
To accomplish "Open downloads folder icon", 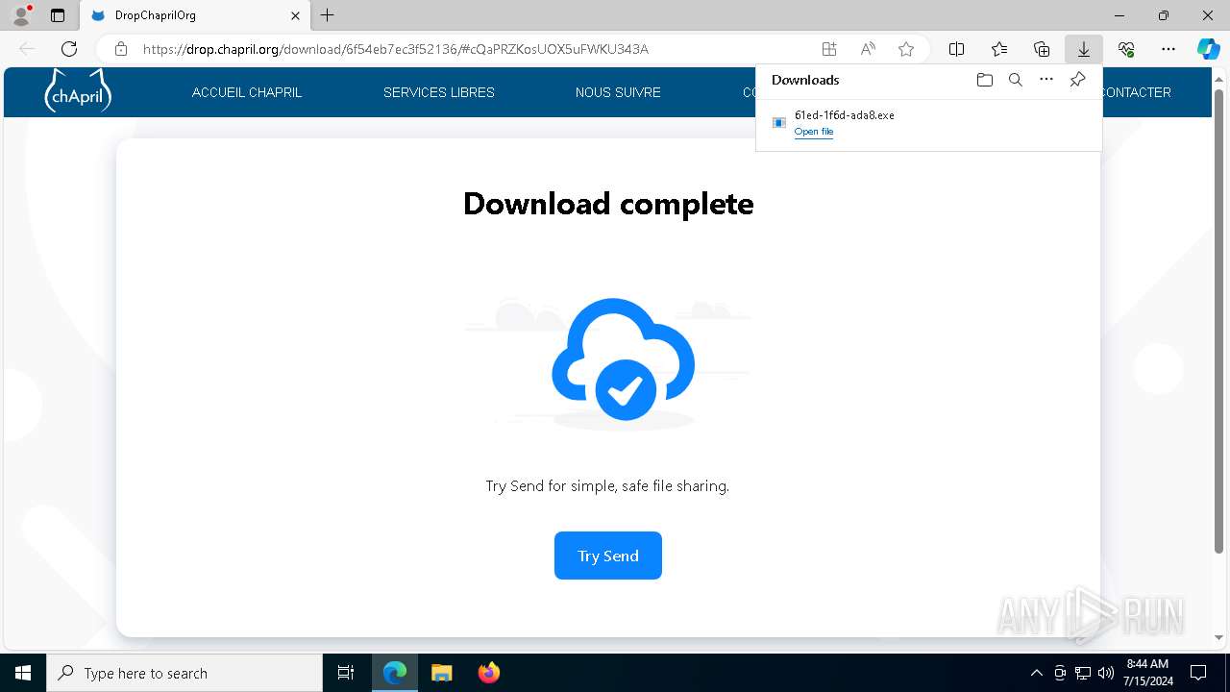I will (984, 80).
